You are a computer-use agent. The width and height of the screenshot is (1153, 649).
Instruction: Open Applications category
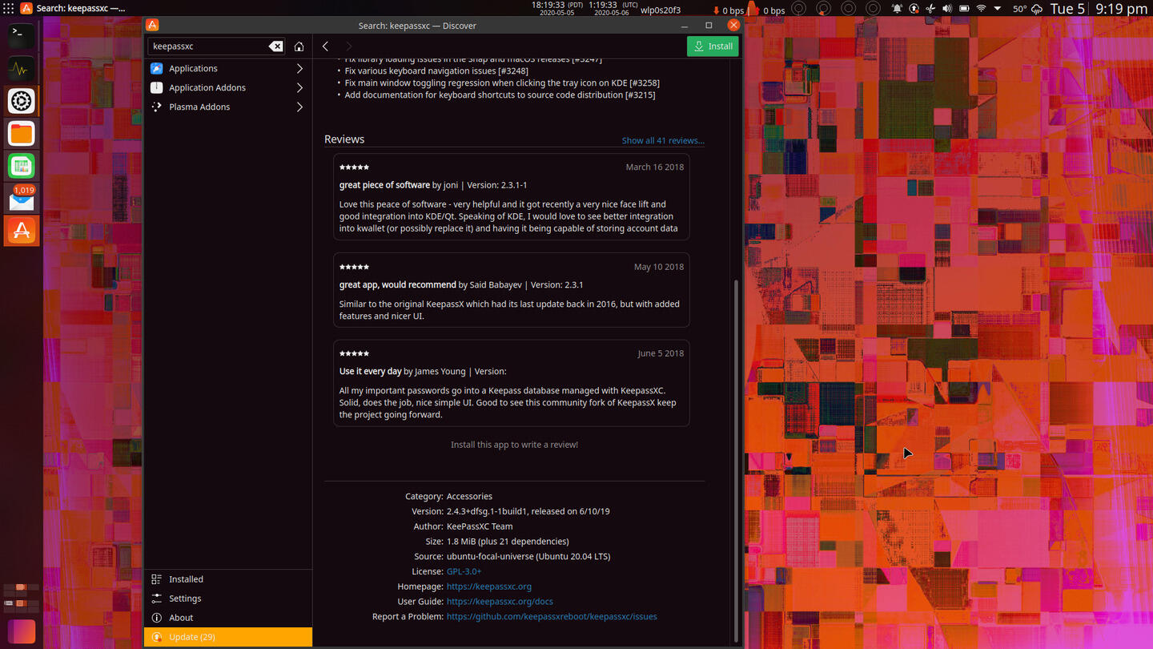click(227, 68)
